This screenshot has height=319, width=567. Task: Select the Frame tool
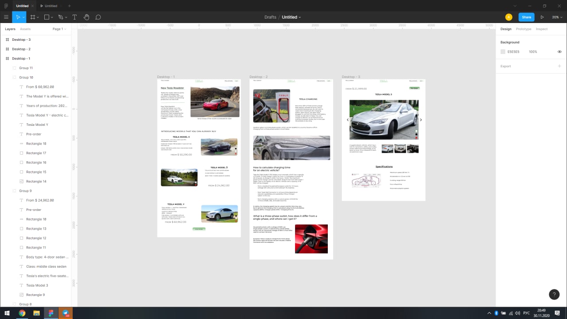coord(32,17)
